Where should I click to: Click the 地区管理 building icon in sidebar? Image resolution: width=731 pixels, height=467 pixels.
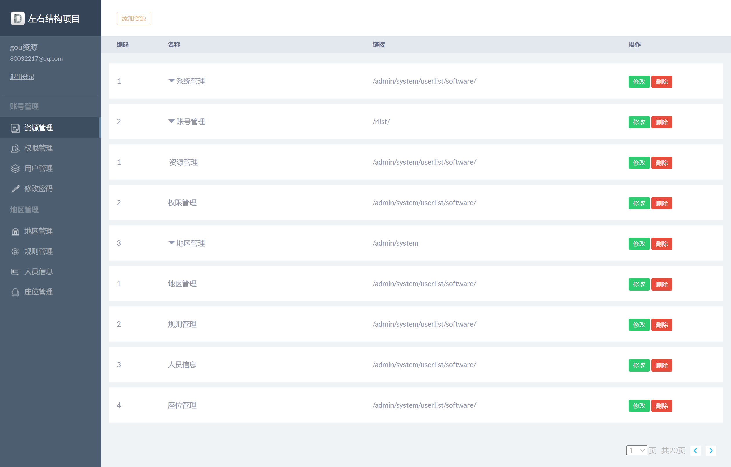(x=15, y=231)
